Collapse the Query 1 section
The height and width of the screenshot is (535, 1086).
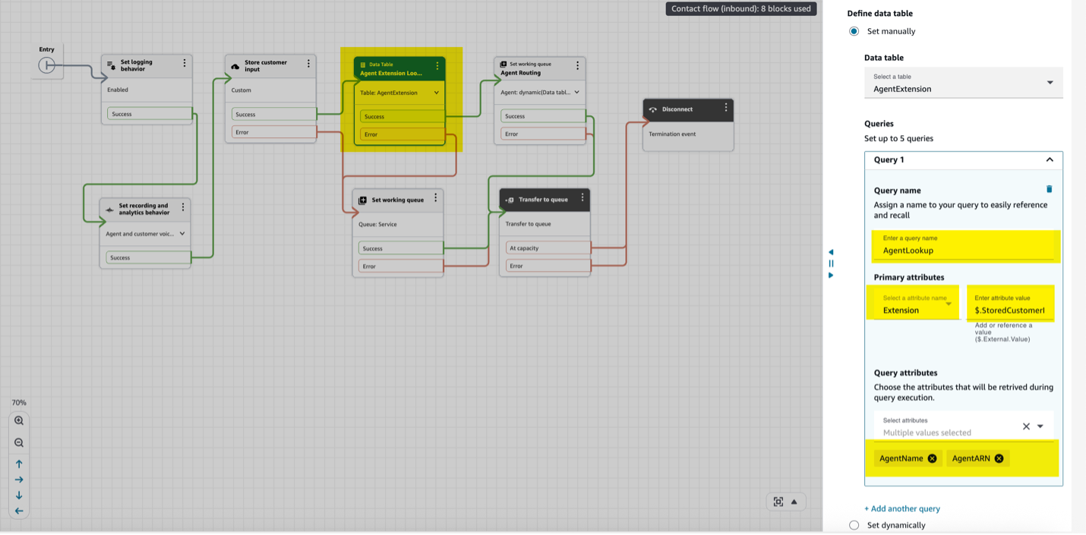point(1050,159)
